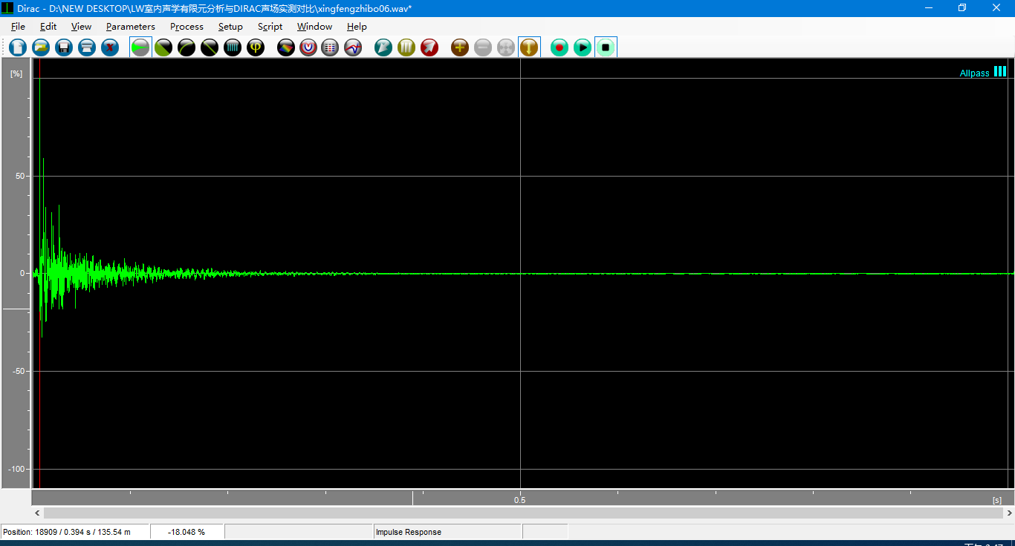Viewport: 1015px width, 546px height.
Task: Open the phase (phi symbol) view icon
Action: [x=256, y=47]
